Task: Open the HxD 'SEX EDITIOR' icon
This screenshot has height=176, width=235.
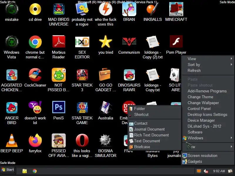Action: (x=82, y=42)
